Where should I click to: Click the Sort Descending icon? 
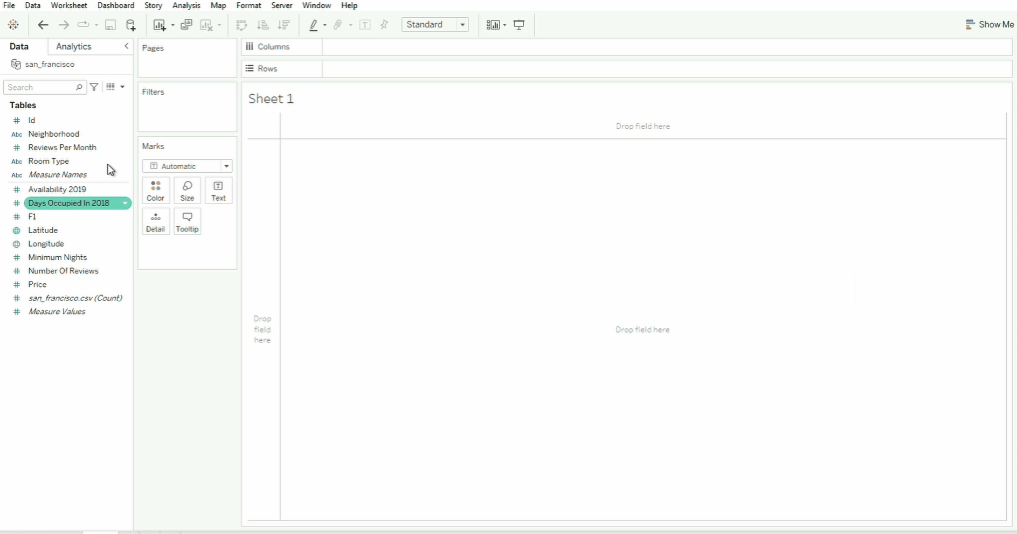284,25
